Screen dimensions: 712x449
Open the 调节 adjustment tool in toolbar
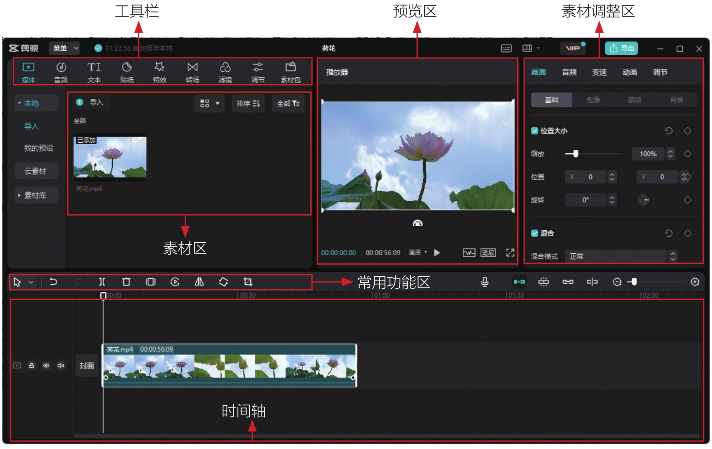258,72
